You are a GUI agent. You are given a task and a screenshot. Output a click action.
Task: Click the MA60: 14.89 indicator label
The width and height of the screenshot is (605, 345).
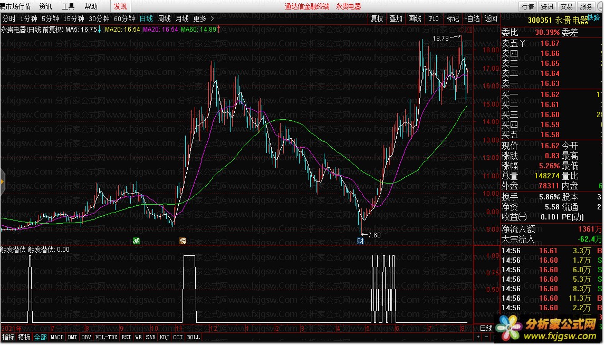click(x=198, y=30)
